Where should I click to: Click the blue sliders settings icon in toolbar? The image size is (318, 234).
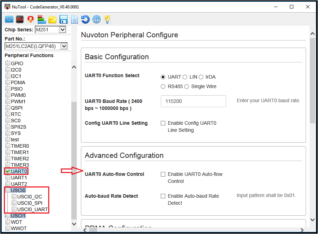coord(9,19)
